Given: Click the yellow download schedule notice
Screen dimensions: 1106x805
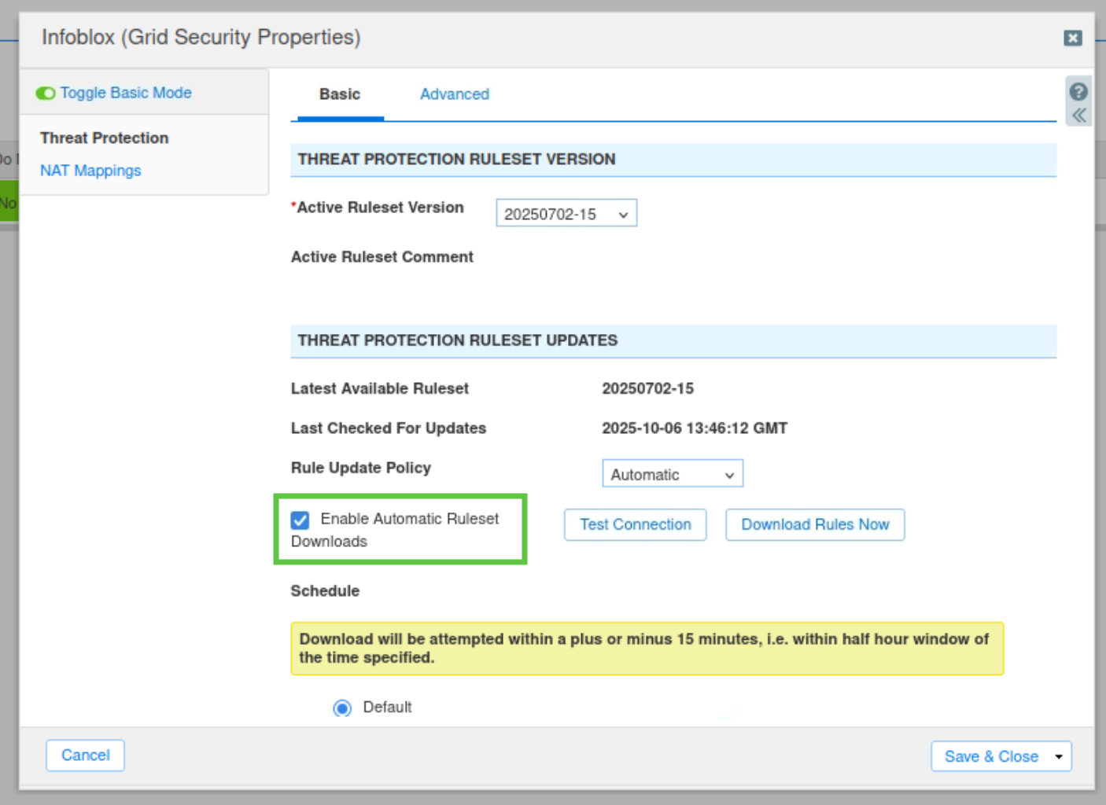Looking at the screenshot, I should tap(646, 649).
